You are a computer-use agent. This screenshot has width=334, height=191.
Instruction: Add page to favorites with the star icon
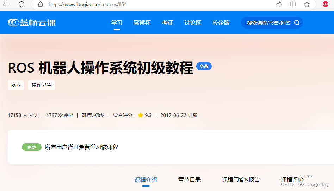pyautogui.click(x=307, y=4)
